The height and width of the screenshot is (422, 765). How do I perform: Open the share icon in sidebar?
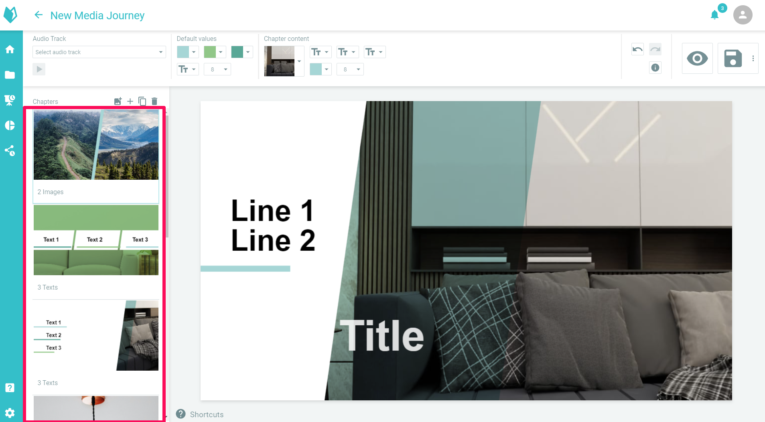(x=10, y=151)
